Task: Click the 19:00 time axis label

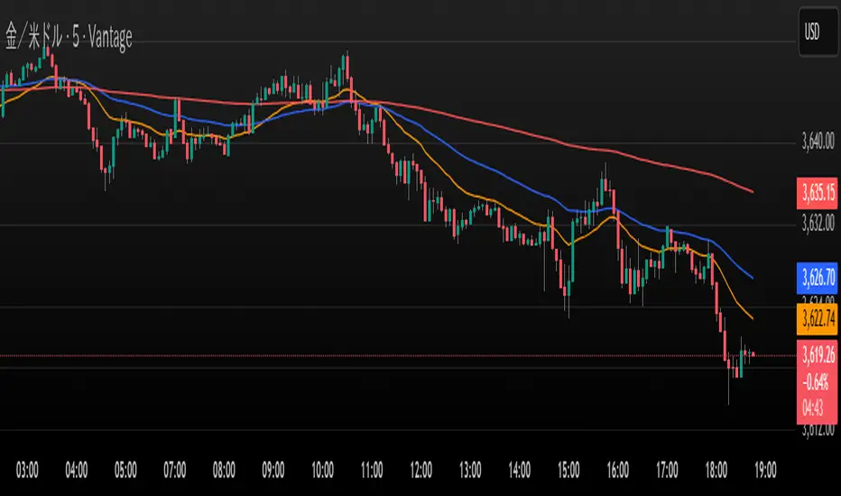Action: pyautogui.click(x=765, y=470)
